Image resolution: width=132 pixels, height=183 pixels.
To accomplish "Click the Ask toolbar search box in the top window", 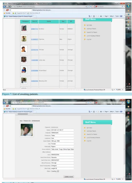I will coord(21,10).
